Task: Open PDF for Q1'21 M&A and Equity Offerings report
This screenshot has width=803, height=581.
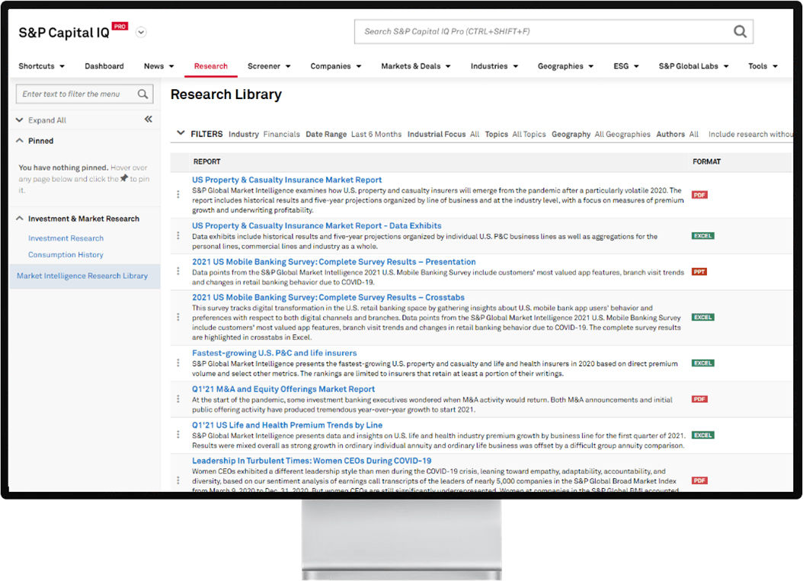Action: tap(699, 399)
